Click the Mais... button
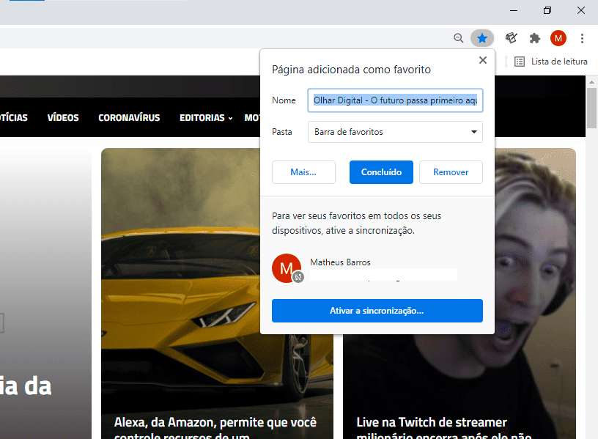Viewport: 598px width, 439px height. click(x=303, y=172)
